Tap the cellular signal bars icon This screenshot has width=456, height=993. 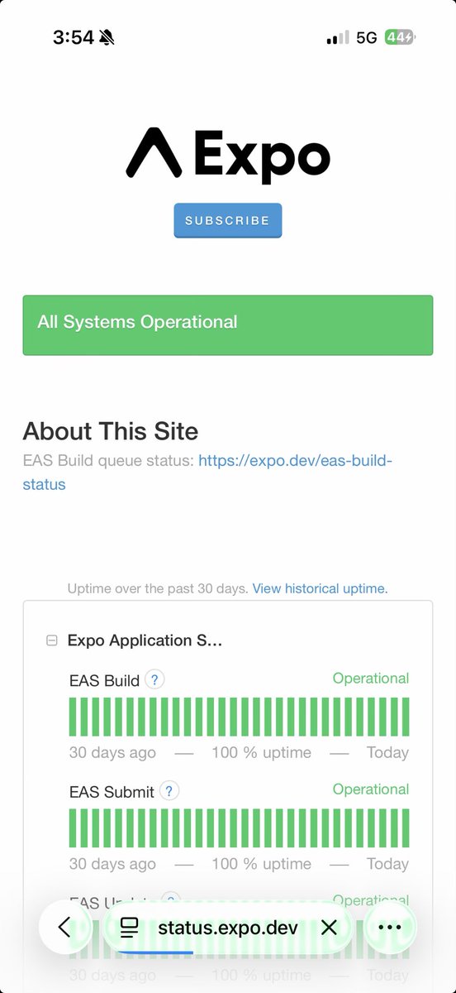click(x=338, y=38)
